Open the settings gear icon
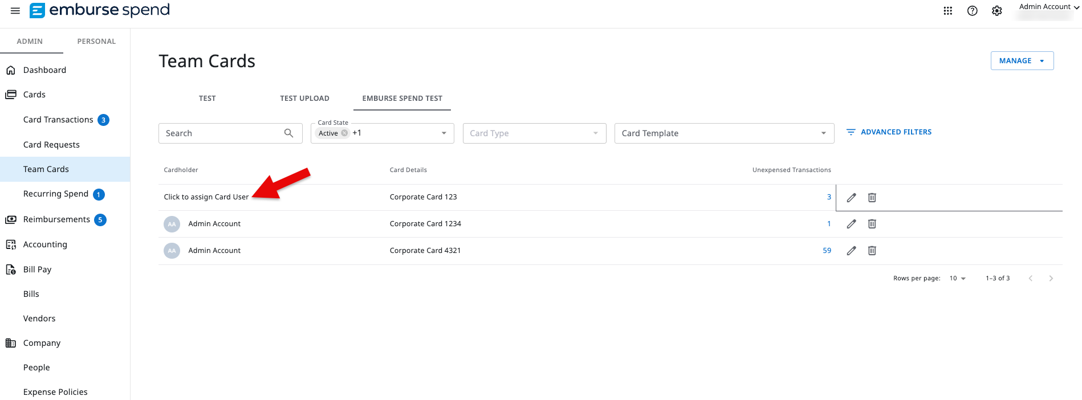The width and height of the screenshot is (1082, 400). click(x=996, y=11)
